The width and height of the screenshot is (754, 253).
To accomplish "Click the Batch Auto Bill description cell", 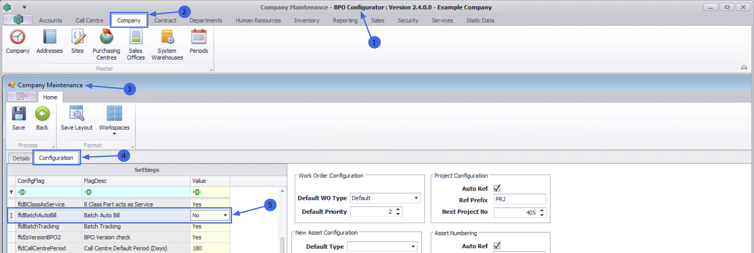I will click(136, 215).
